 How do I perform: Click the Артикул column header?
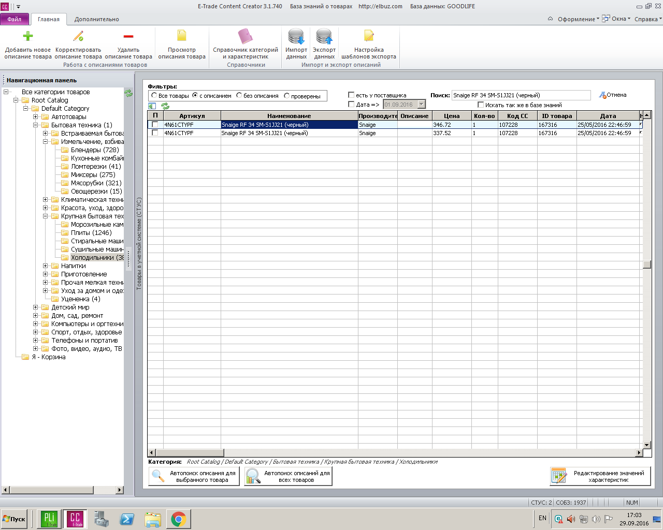[192, 116]
